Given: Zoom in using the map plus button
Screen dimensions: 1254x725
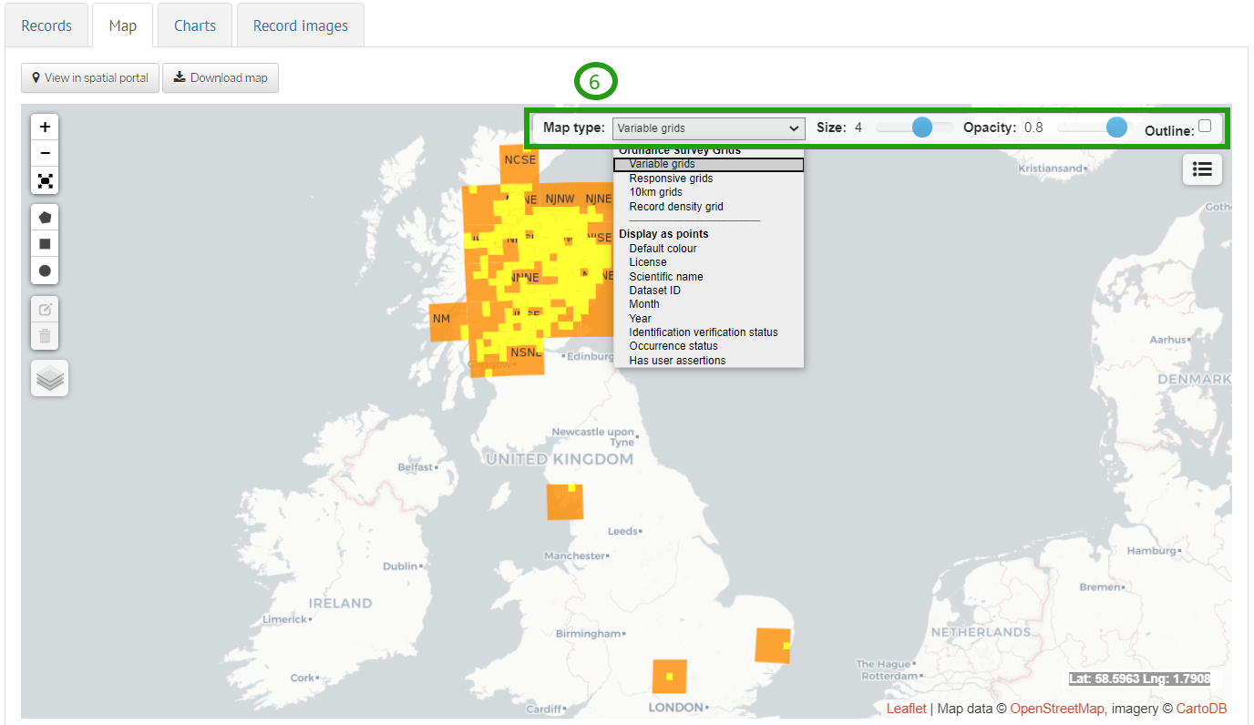Looking at the screenshot, I should pos(44,126).
